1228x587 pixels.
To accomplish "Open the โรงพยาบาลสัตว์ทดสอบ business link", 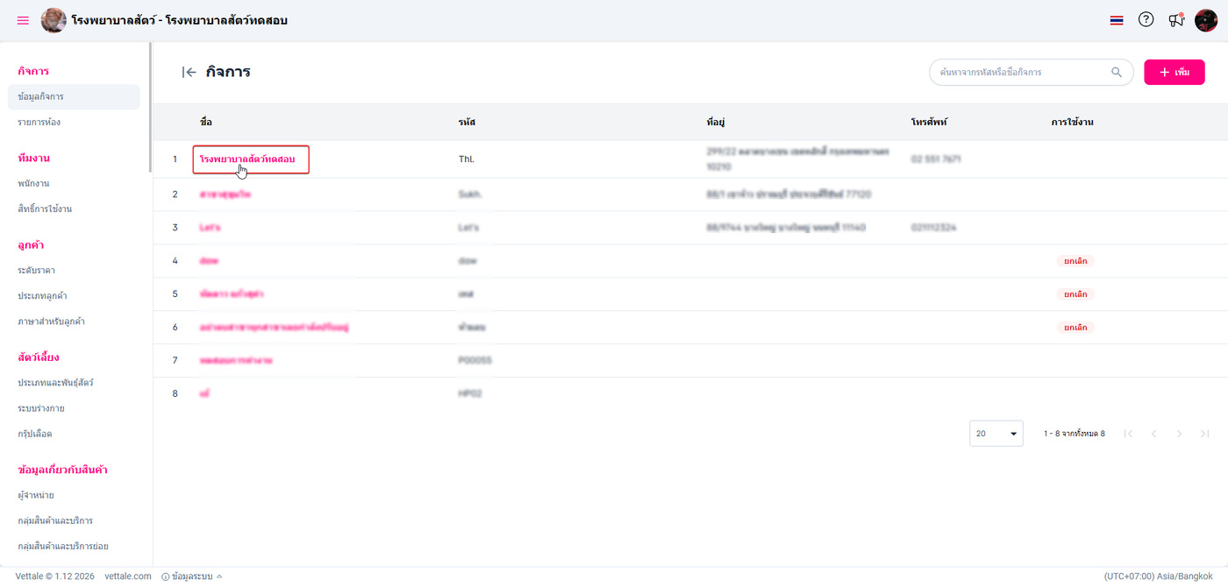I will (247, 159).
